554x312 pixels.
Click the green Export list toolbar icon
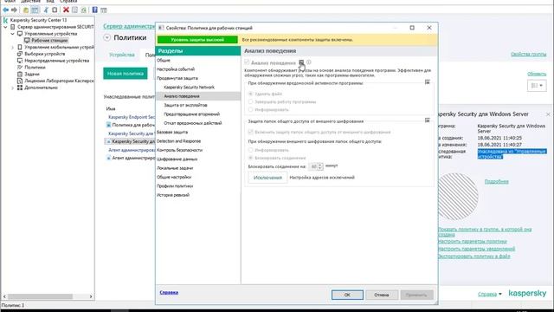[x=84, y=10]
